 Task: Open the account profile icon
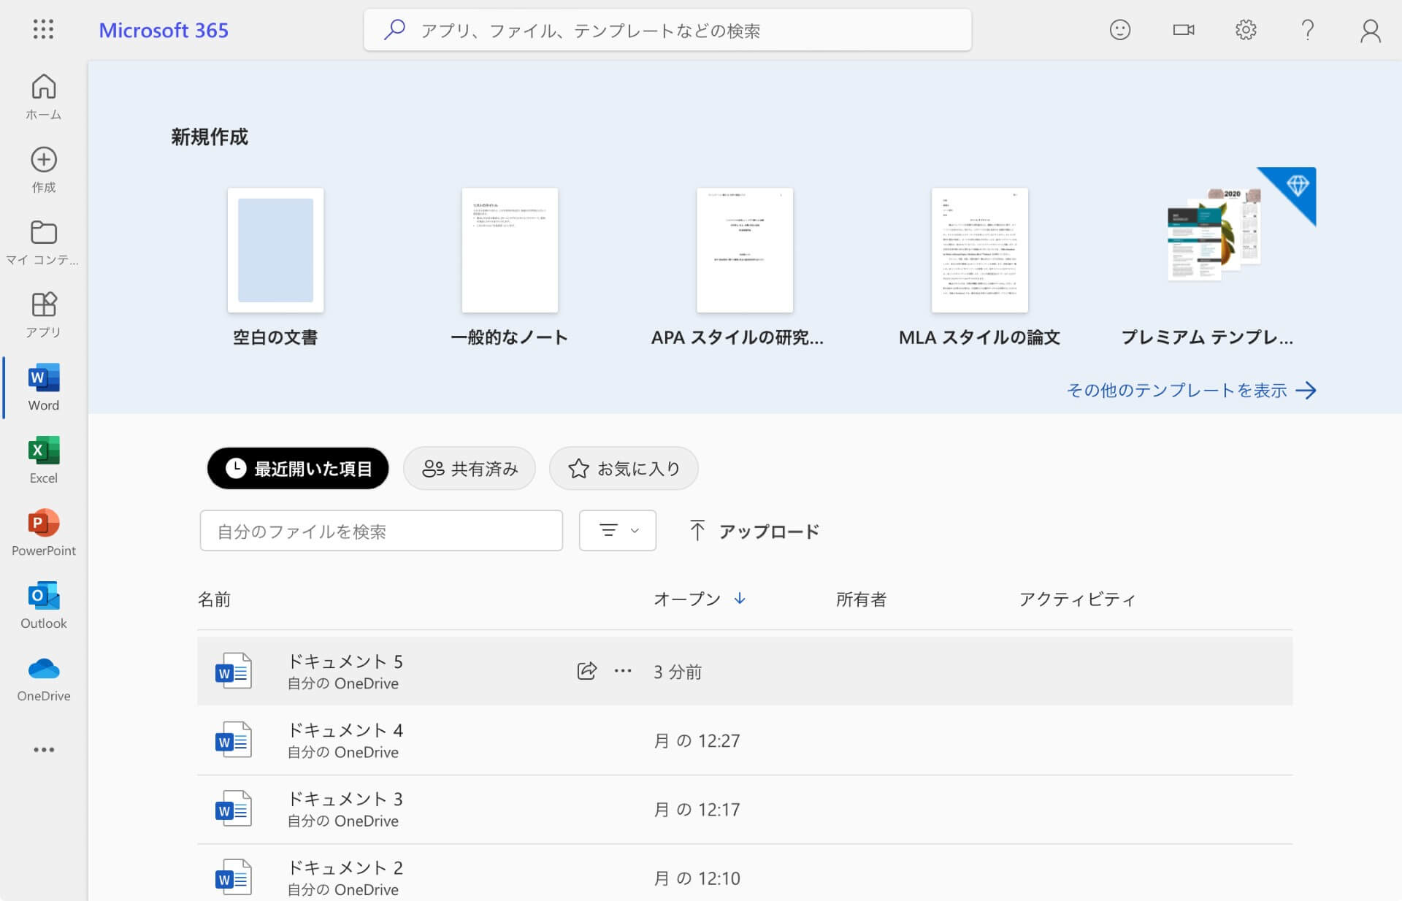(x=1371, y=31)
